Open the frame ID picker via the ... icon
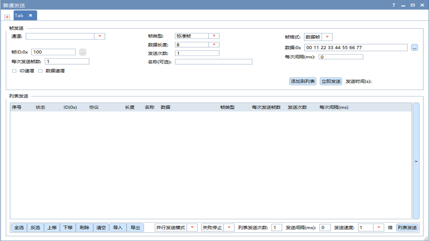 point(82,52)
